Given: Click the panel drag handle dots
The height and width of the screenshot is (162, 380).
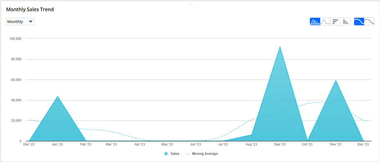Looking at the screenshot, I should pyautogui.click(x=190, y=4).
